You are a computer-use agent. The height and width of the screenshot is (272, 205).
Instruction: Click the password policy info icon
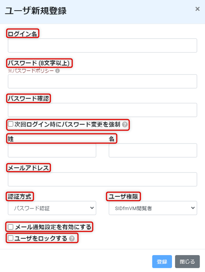coord(57,71)
